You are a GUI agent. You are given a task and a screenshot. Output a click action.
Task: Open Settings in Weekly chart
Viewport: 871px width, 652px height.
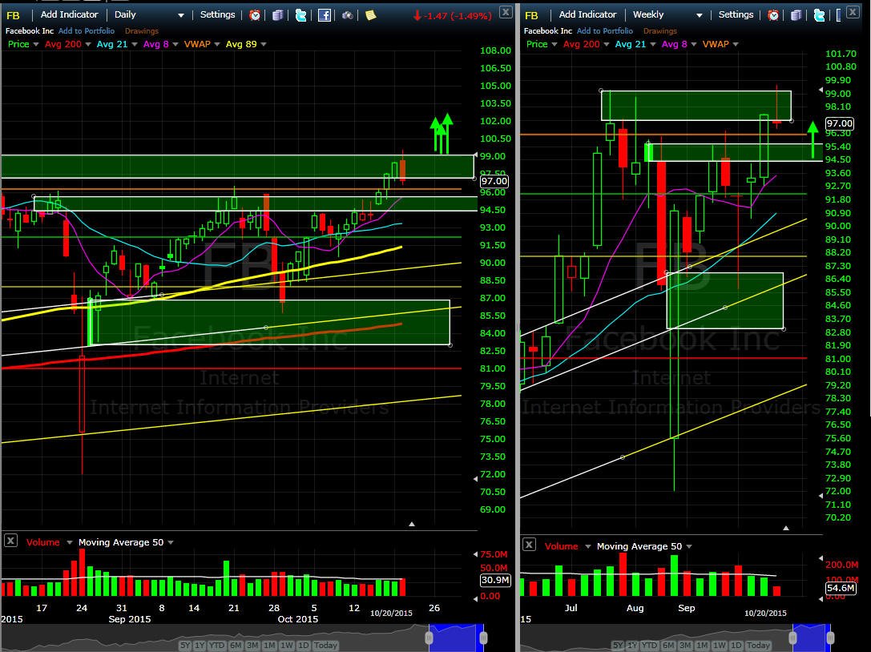click(x=736, y=14)
